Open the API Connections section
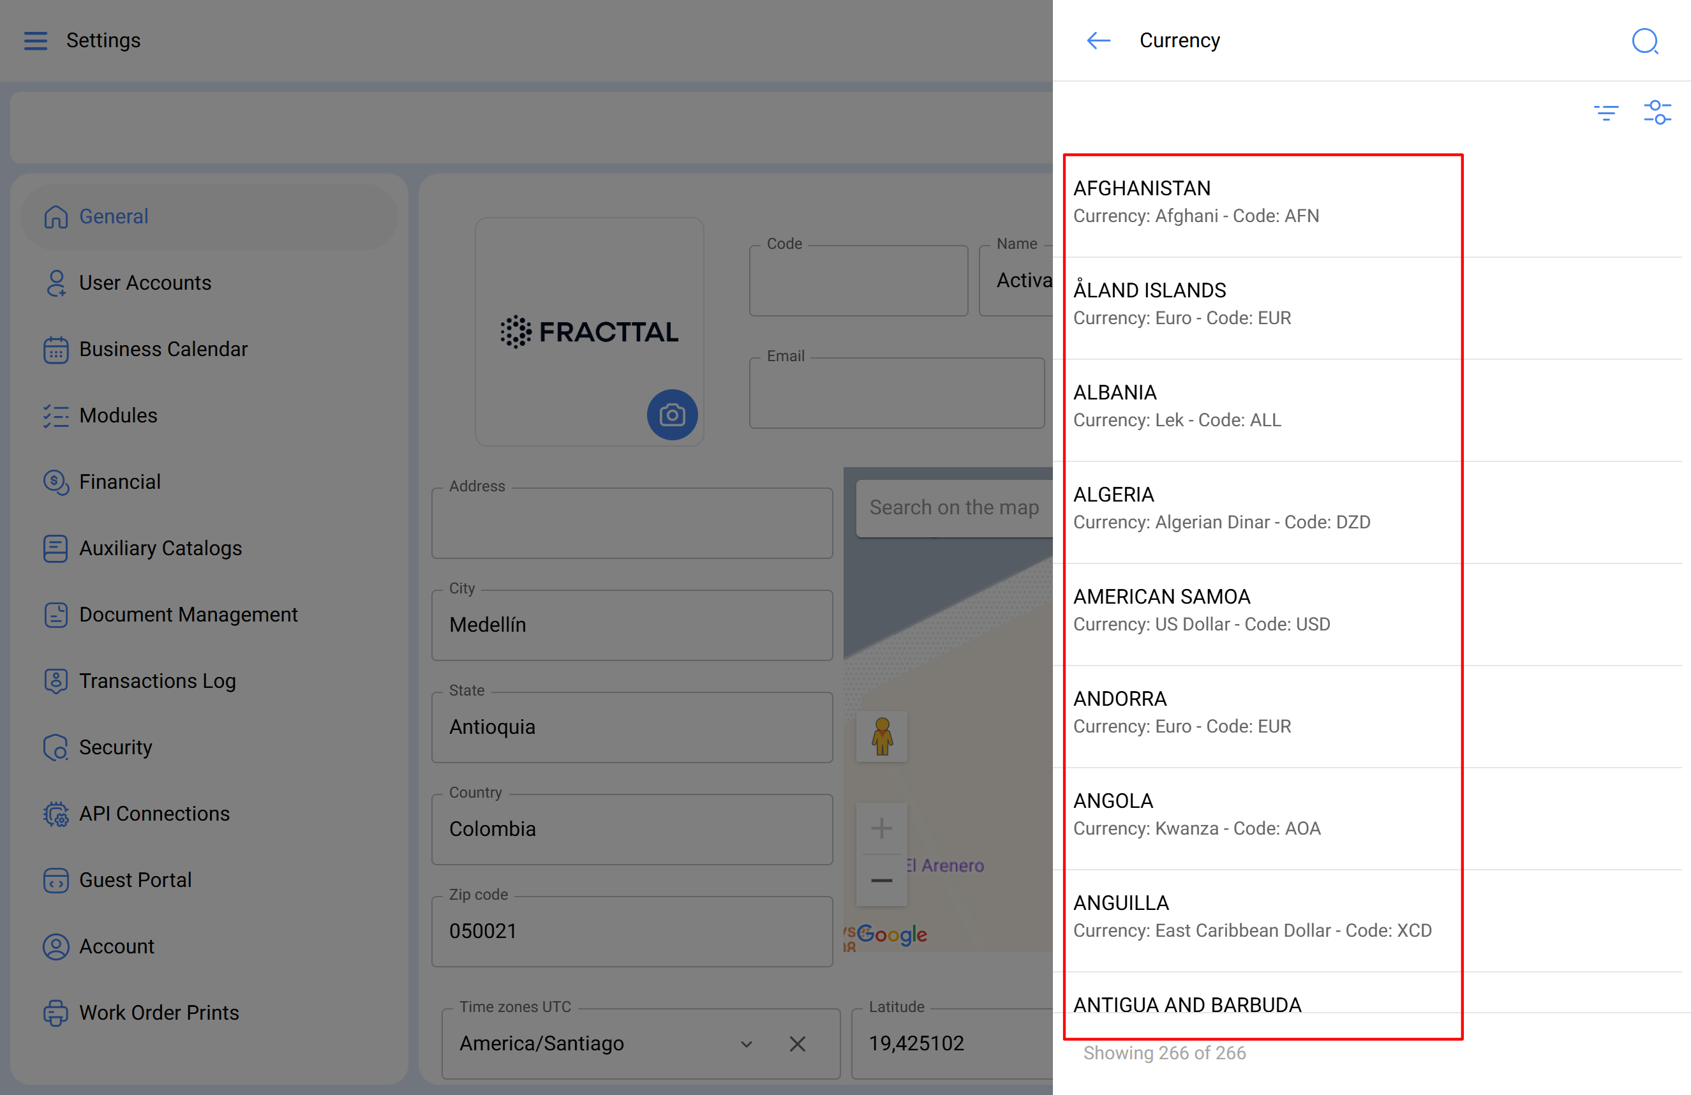This screenshot has height=1095, width=1691. [154, 813]
